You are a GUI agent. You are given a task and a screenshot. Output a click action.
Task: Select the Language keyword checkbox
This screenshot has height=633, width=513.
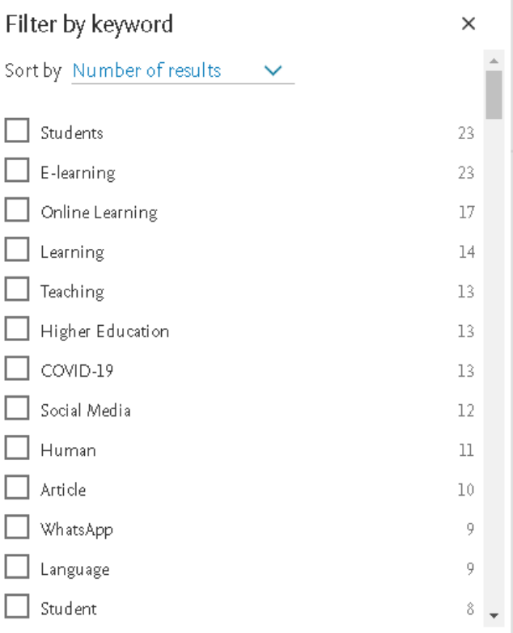click(x=17, y=568)
